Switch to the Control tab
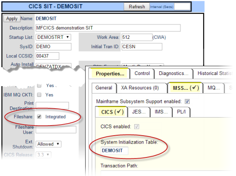The image size is (236, 176). (142, 74)
